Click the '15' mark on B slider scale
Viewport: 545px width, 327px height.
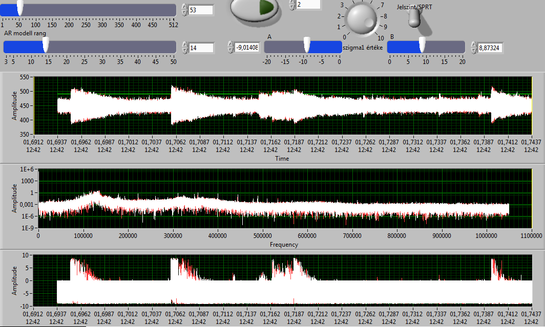pos(444,62)
